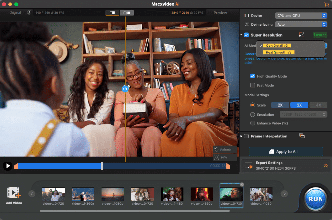Click the Original label
Image resolution: width=332 pixels, height=220 pixels.
pyautogui.click(x=15, y=13)
